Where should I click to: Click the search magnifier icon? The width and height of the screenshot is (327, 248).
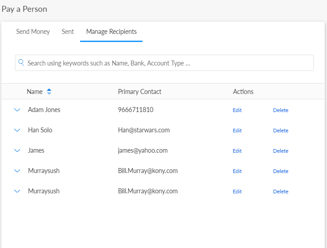coord(21,63)
